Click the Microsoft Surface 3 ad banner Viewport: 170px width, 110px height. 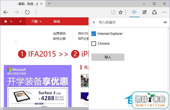(x=38, y=86)
